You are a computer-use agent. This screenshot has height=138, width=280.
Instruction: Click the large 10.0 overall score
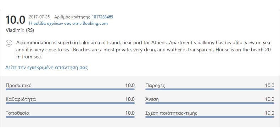(15, 20)
